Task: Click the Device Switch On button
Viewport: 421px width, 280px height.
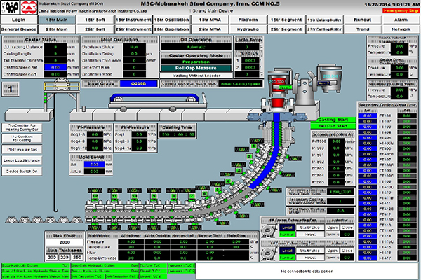Action: click(x=22, y=171)
